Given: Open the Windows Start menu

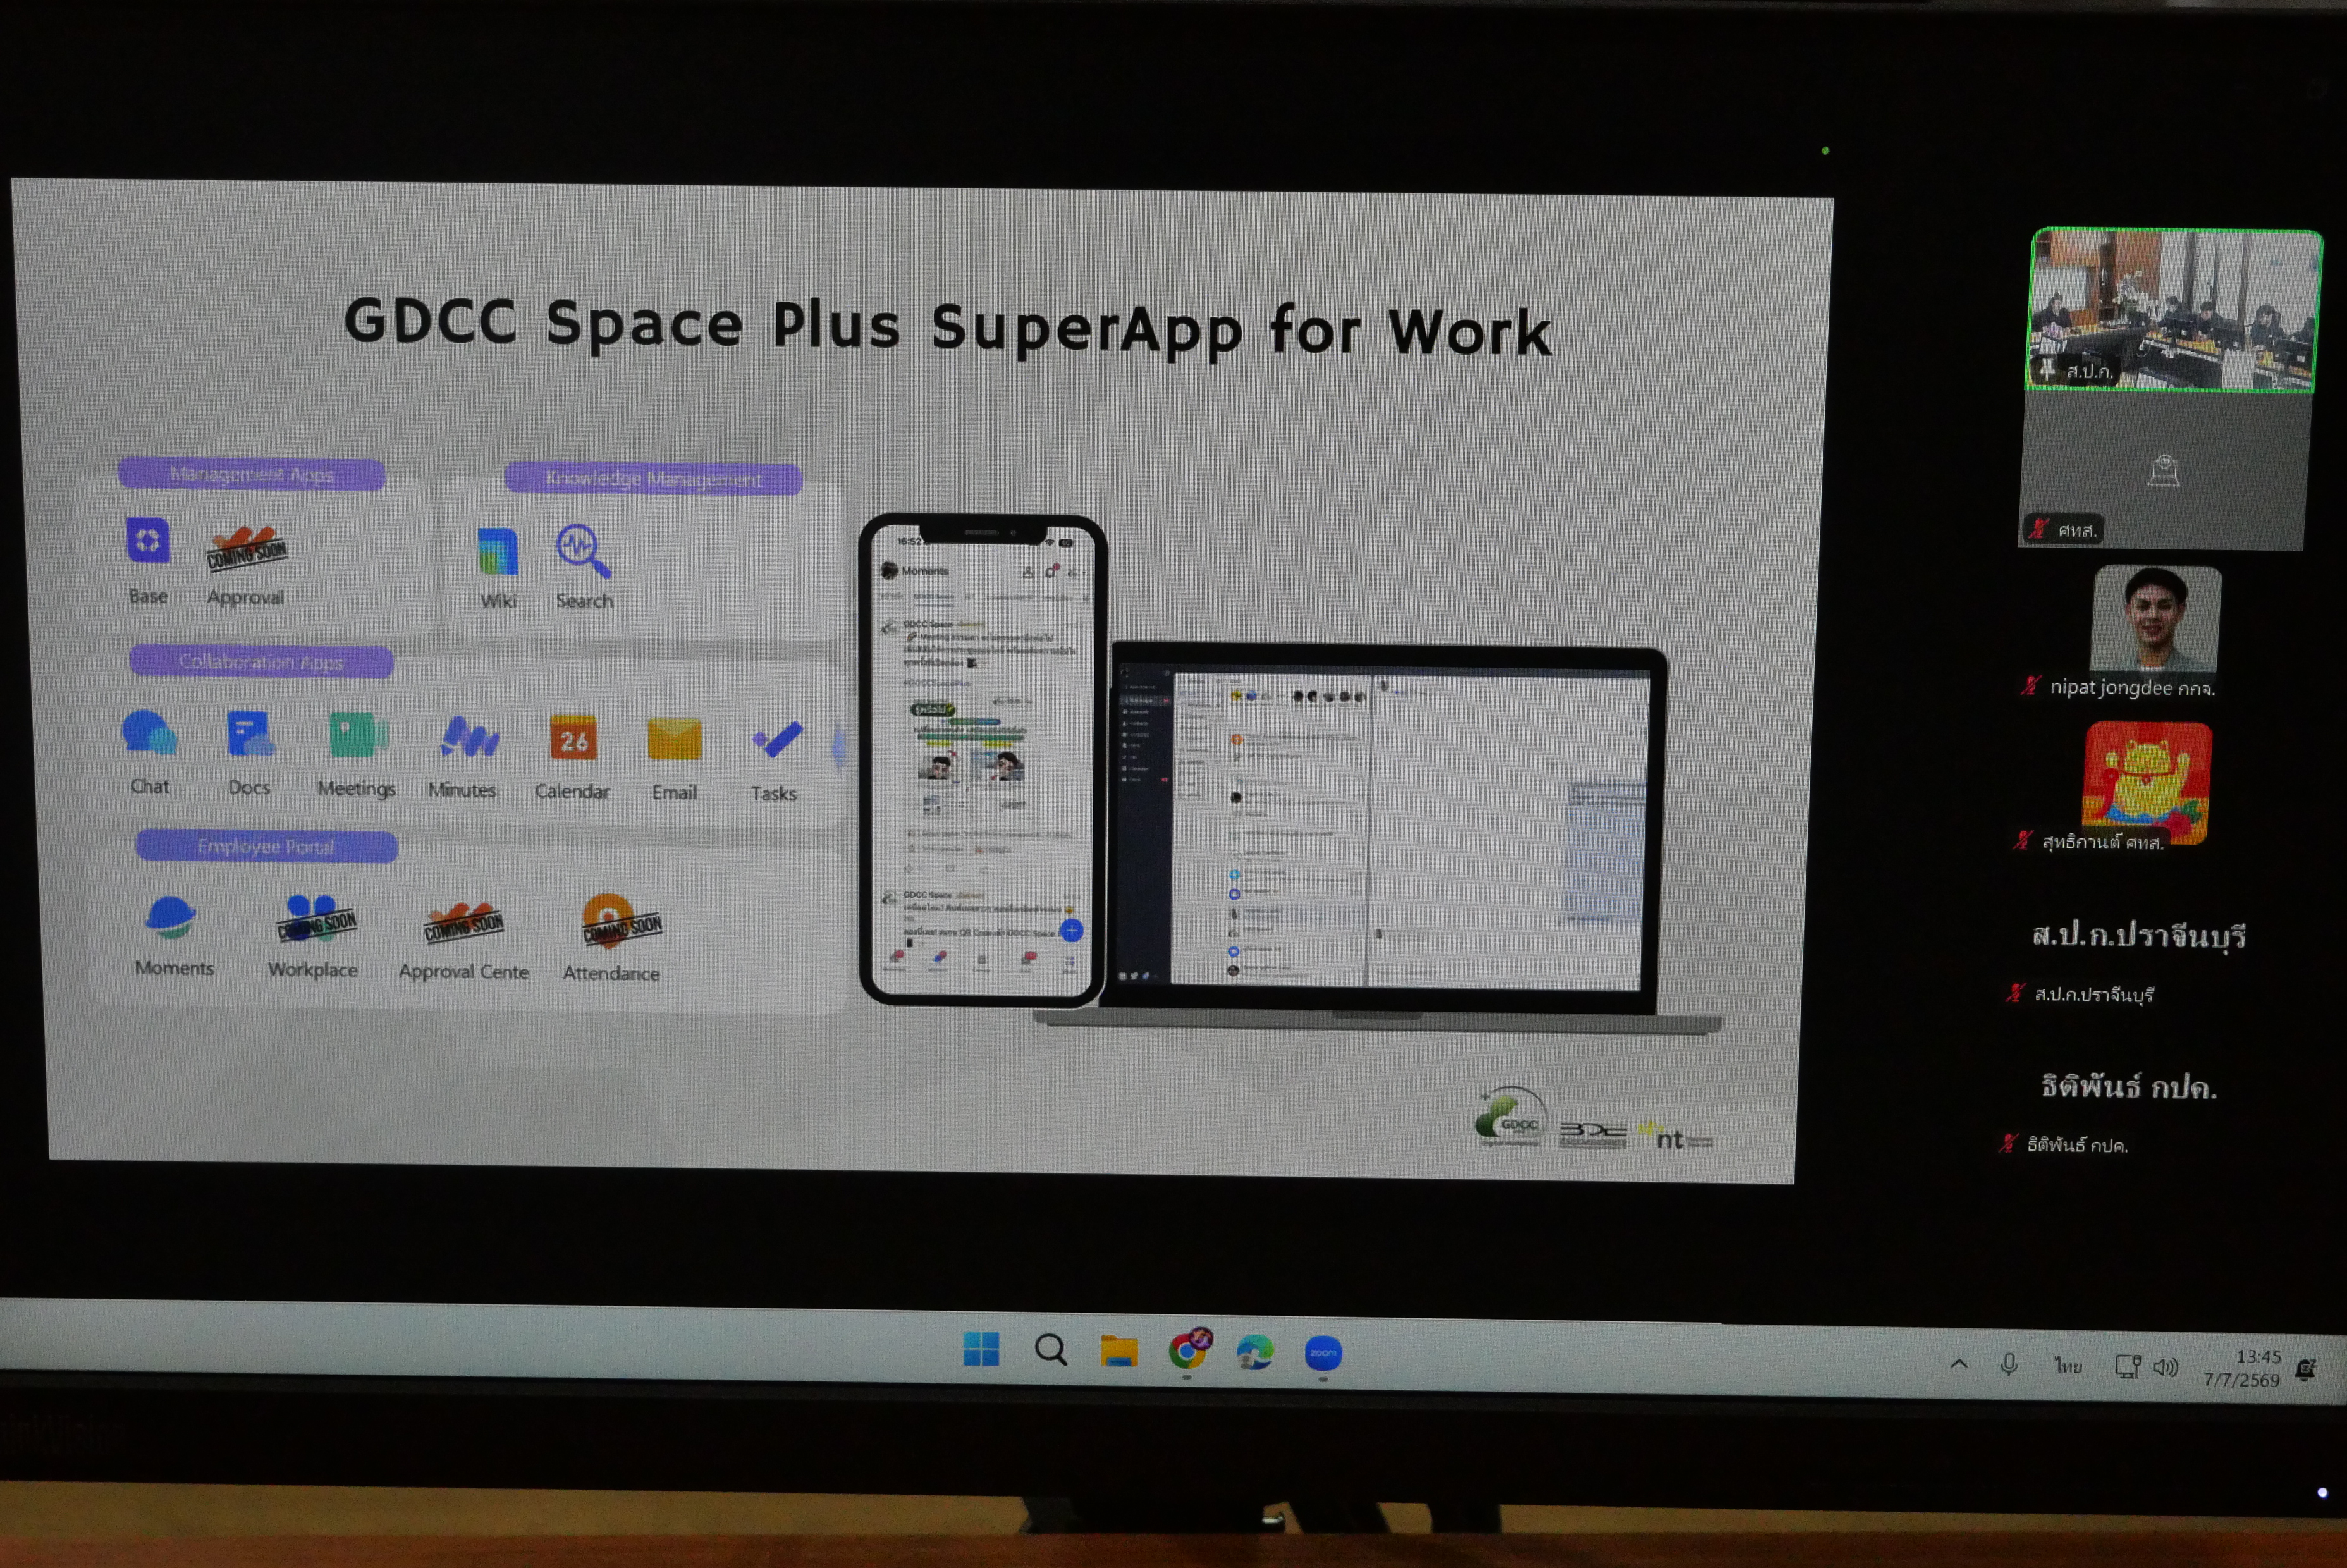Looking at the screenshot, I should (981, 1349).
